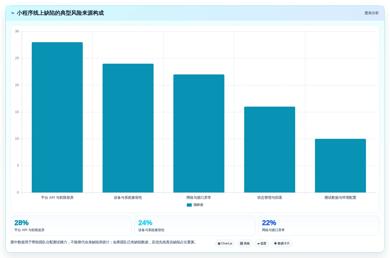Click the y-axis value 5
The image size is (390, 258).
18,166
